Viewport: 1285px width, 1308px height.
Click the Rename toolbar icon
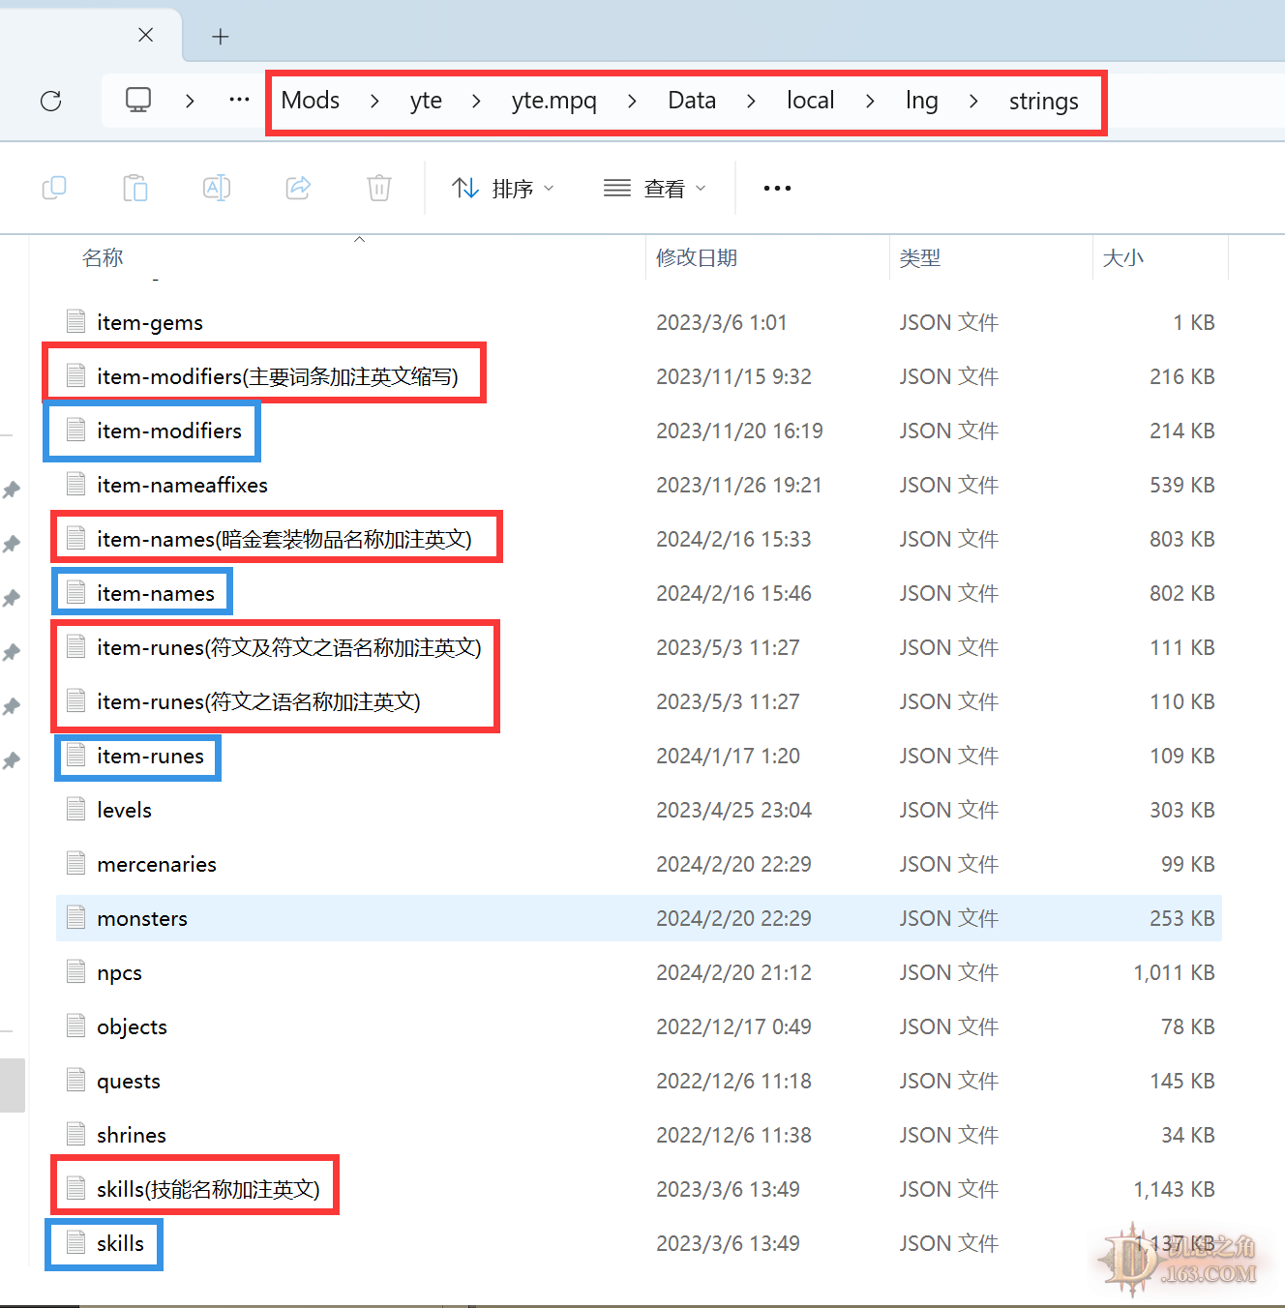pyautogui.click(x=217, y=188)
